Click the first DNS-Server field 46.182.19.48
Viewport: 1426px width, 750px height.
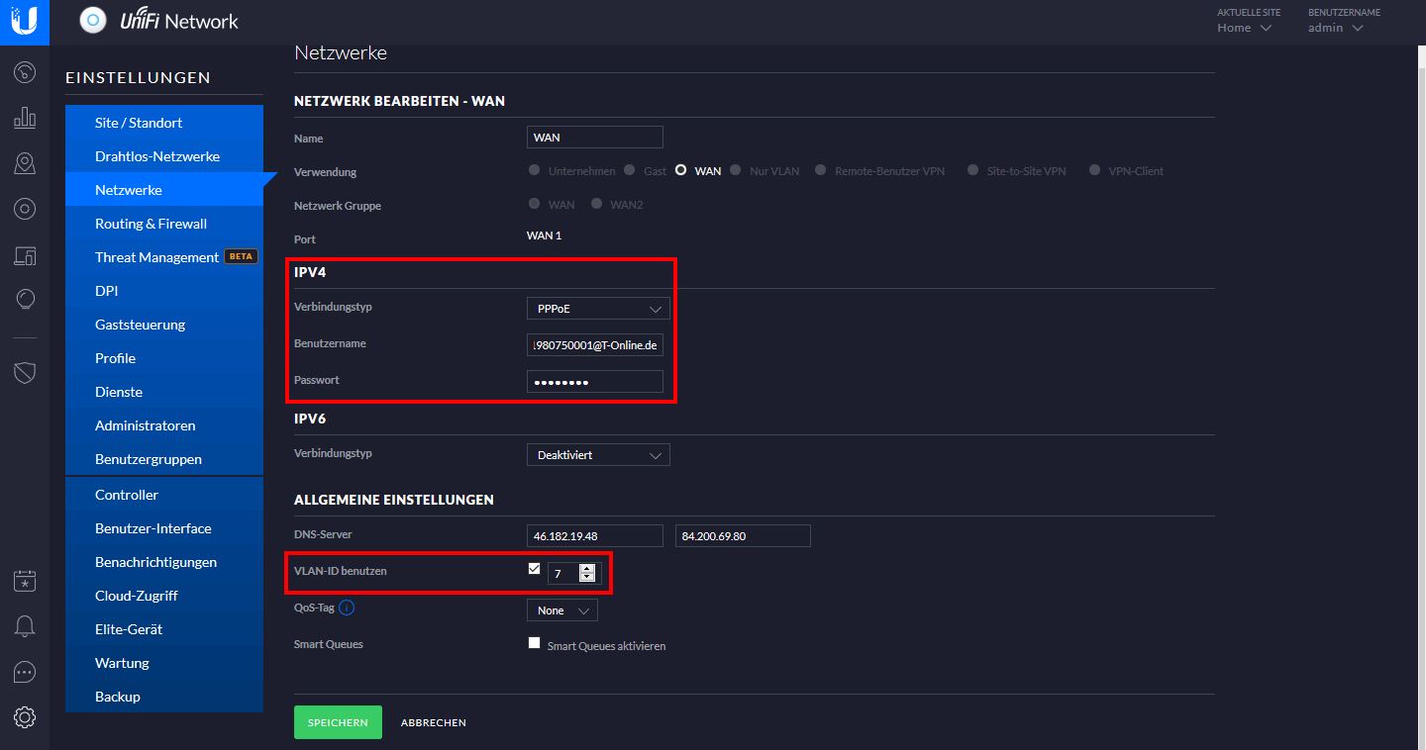coord(595,536)
